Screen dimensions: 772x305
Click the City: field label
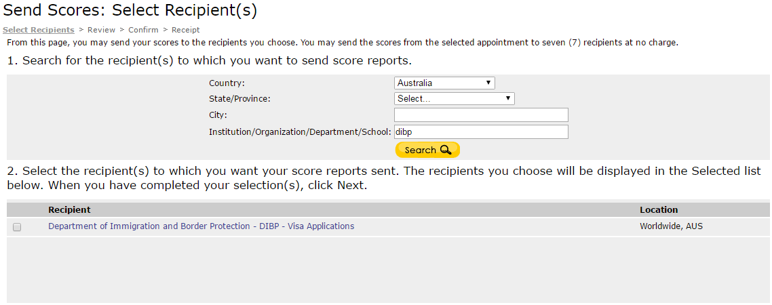coord(218,115)
